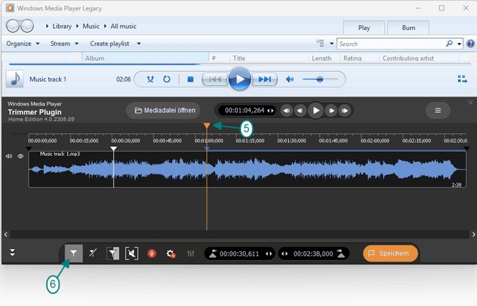
Task: Mute the Media Player volume speaker icon
Action: click(289, 80)
